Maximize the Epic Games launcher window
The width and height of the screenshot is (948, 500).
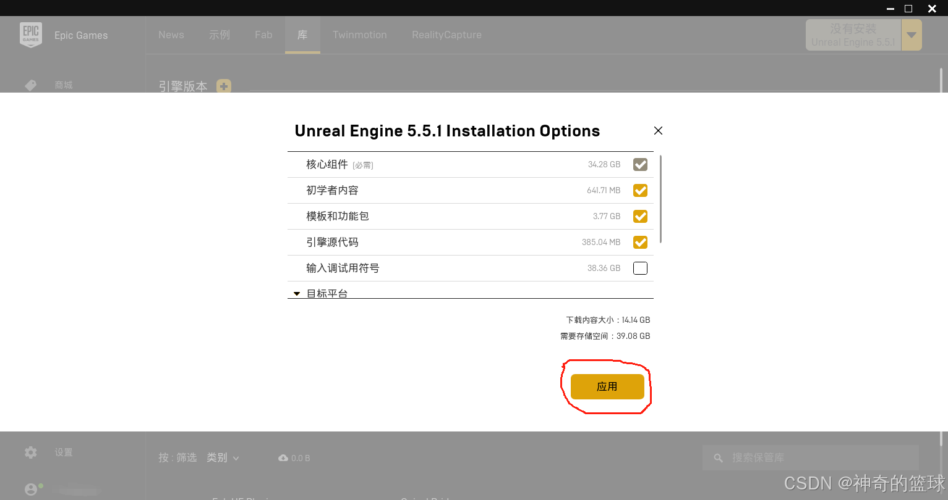click(908, 9)
